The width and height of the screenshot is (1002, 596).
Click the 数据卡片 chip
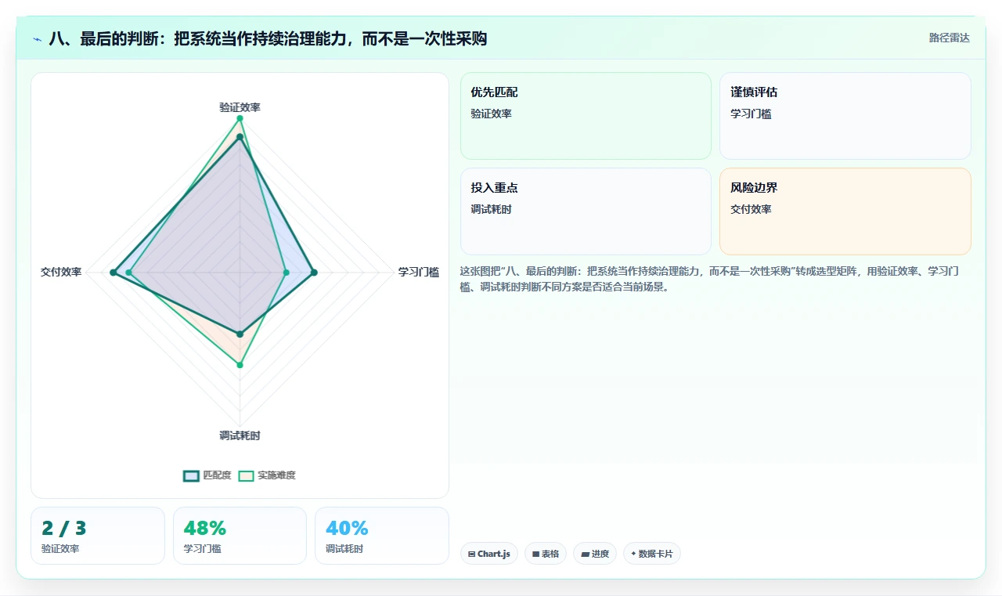point(652,554)
